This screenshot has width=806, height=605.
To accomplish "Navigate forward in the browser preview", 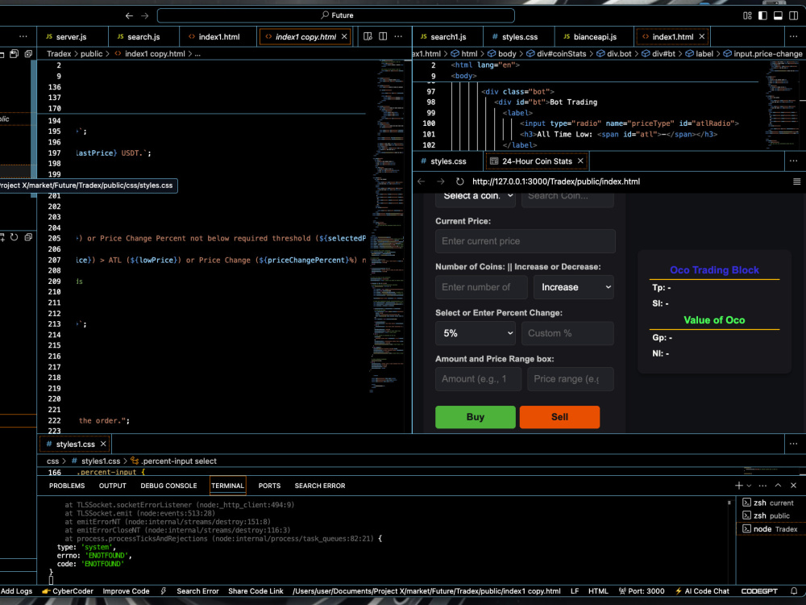I will (441, 181).
